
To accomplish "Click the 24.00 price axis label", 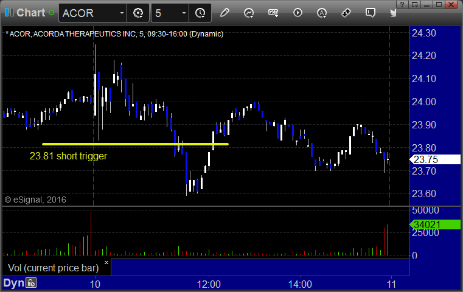I will (423, 102).
